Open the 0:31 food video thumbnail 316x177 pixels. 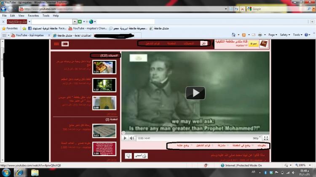tap(104, 67)
